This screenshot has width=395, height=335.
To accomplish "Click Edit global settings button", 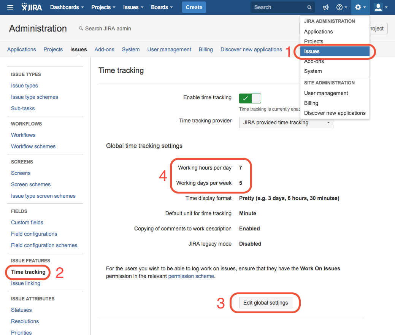I will point(265,303).
